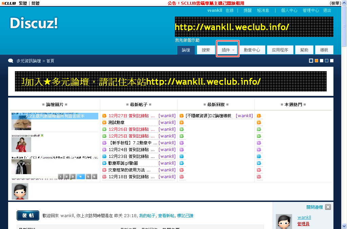
Task: Switch to the 論壇 tab
Action: pos(186,50)
